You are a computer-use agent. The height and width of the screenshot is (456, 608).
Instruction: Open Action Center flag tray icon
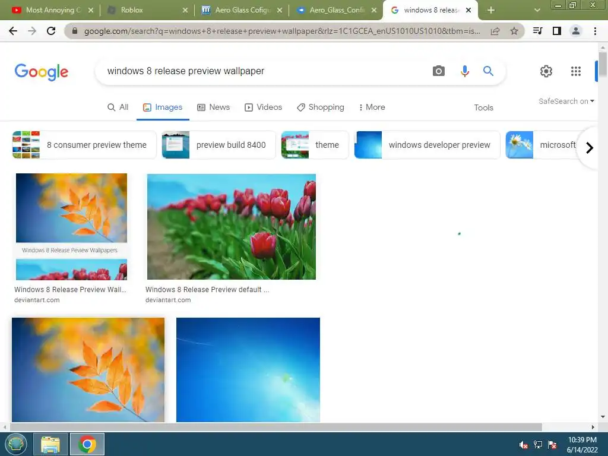click(552, 445)
